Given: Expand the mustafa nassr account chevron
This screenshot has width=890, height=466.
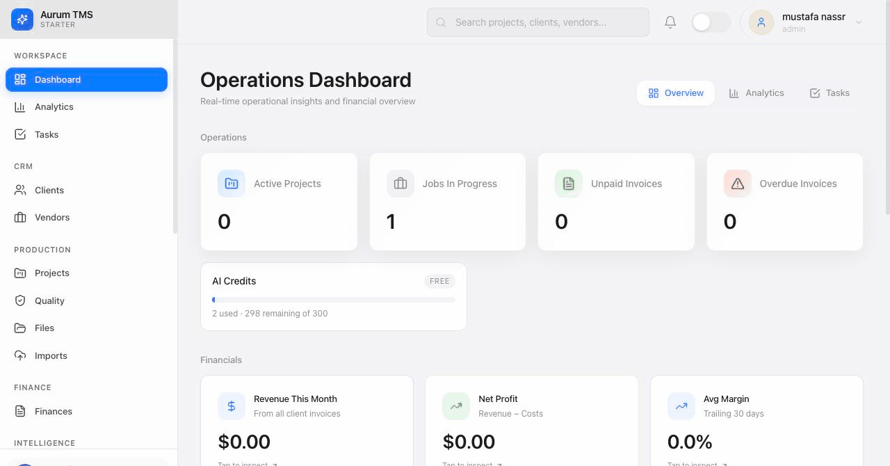Looking at the screenshot, I should pyautogui.click(x=859, y=22).
